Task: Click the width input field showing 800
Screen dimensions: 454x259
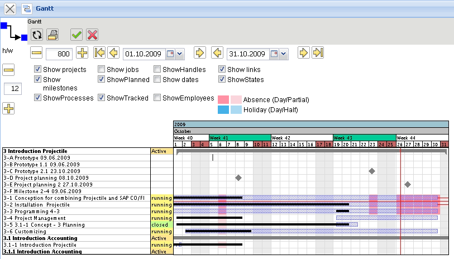Action: coord(59,54)
